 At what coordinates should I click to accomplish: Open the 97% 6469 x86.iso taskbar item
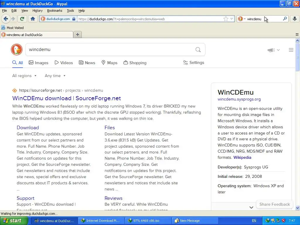(x=148, y=221)
